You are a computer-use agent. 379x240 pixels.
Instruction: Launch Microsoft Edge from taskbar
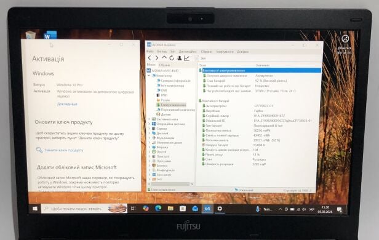[158, 209]
